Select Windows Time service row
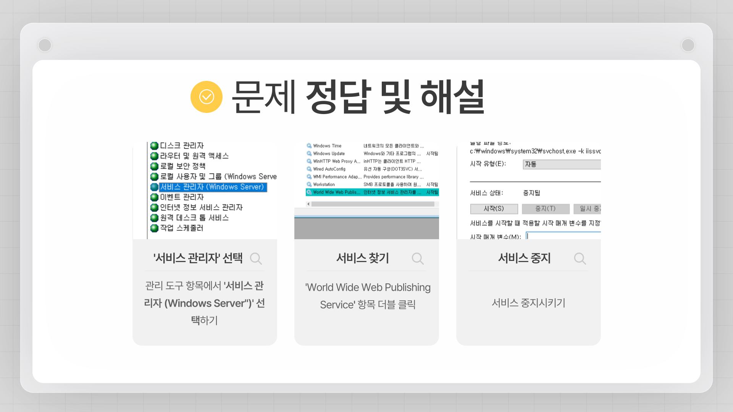This screenshot has width=733, height=412. pos(327,146)
